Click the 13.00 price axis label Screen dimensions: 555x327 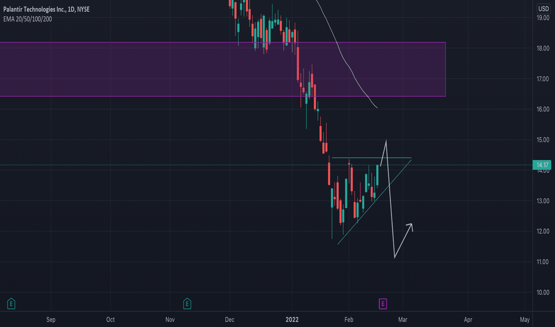543,201
